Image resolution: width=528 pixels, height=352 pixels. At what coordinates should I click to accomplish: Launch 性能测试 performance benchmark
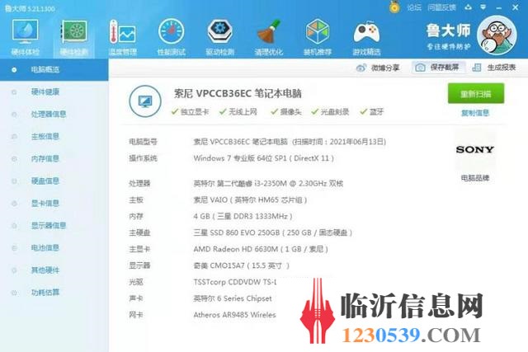coord(171,37)
